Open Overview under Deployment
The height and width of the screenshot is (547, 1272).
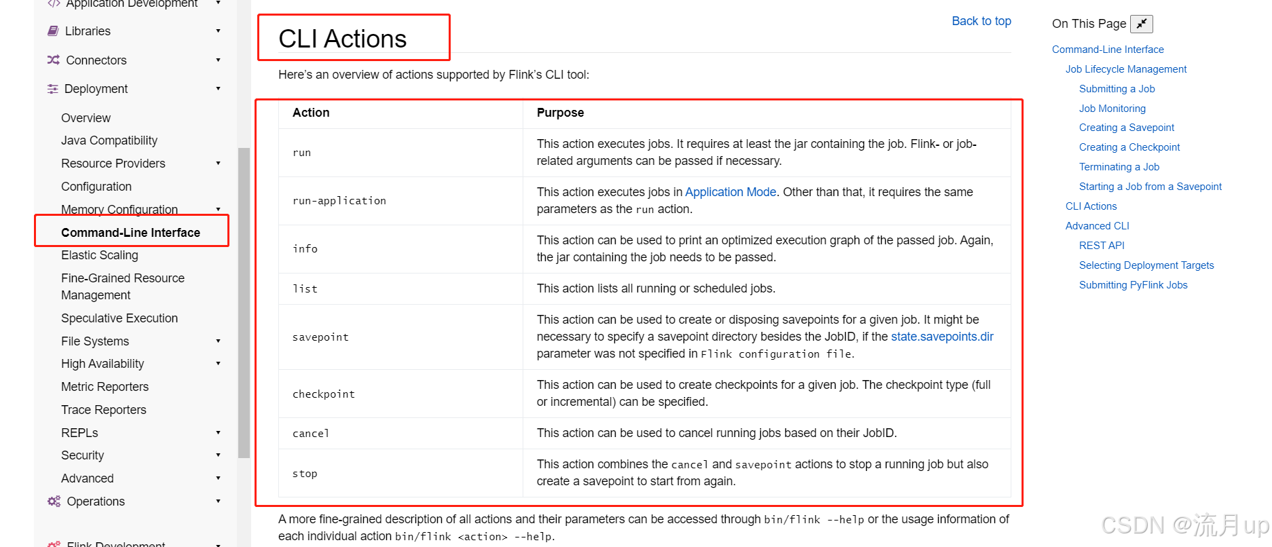86,118
